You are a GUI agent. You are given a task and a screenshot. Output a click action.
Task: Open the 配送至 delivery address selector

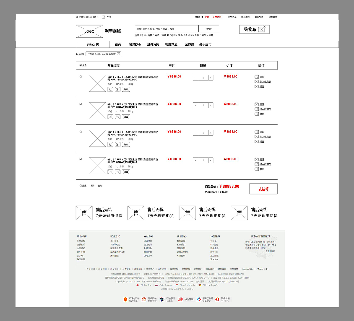tap(103, 54)
